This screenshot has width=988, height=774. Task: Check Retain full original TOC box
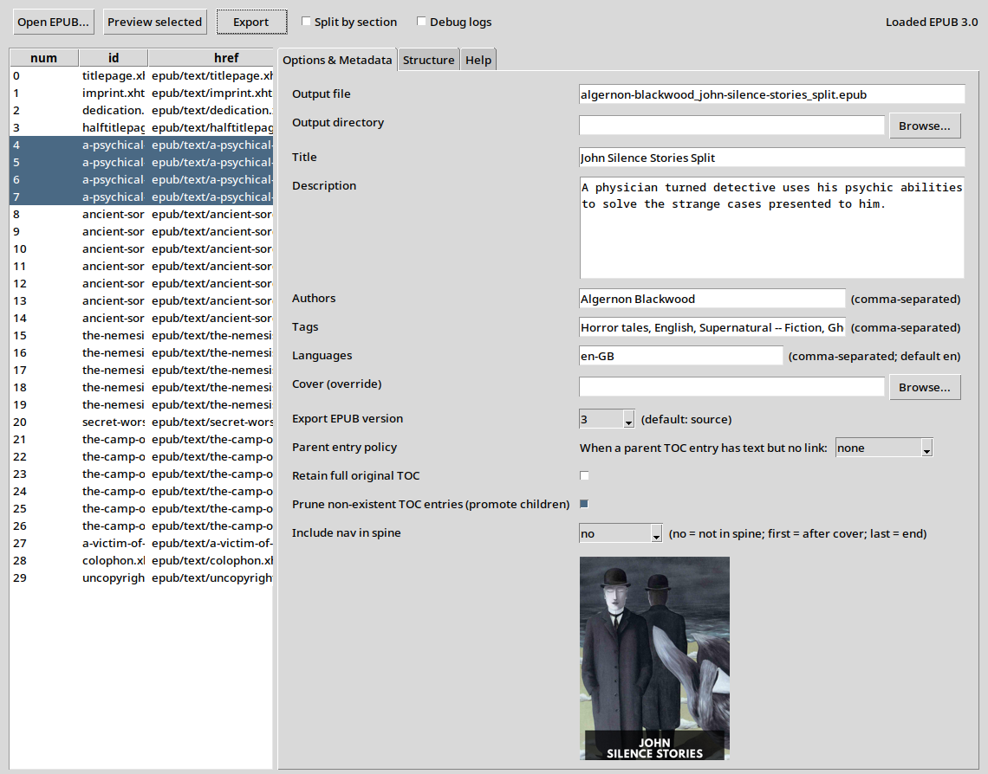[x=584, y=476]
